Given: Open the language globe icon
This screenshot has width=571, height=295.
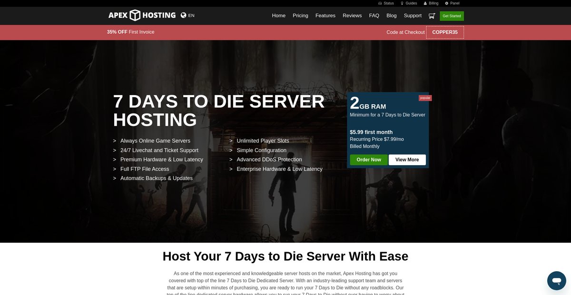Looking at the screenshot, I should (183, 15).
